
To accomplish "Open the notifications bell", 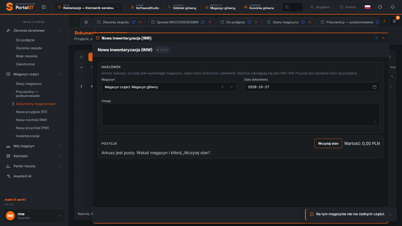I will pyautogui.click(x=393, y=7).
